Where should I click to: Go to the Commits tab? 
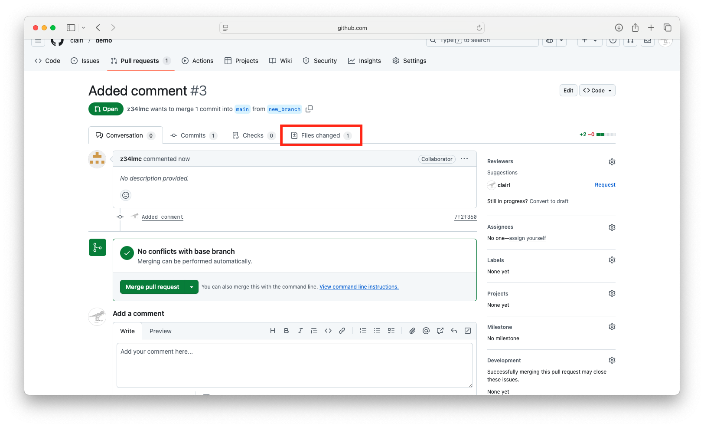pyautogui.click(x=193, y=135)
